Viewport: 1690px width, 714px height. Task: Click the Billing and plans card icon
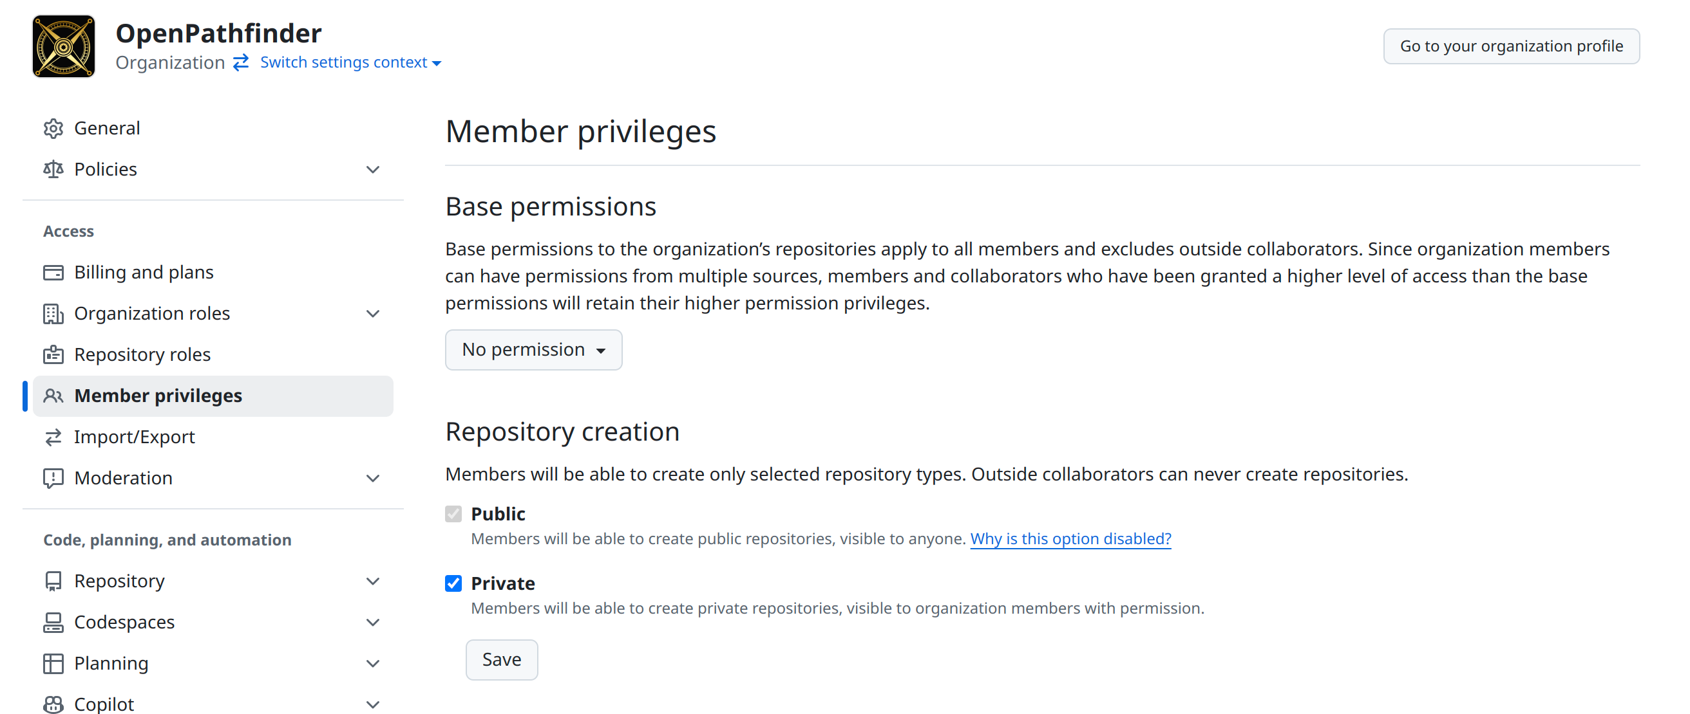tap(53, 272)
